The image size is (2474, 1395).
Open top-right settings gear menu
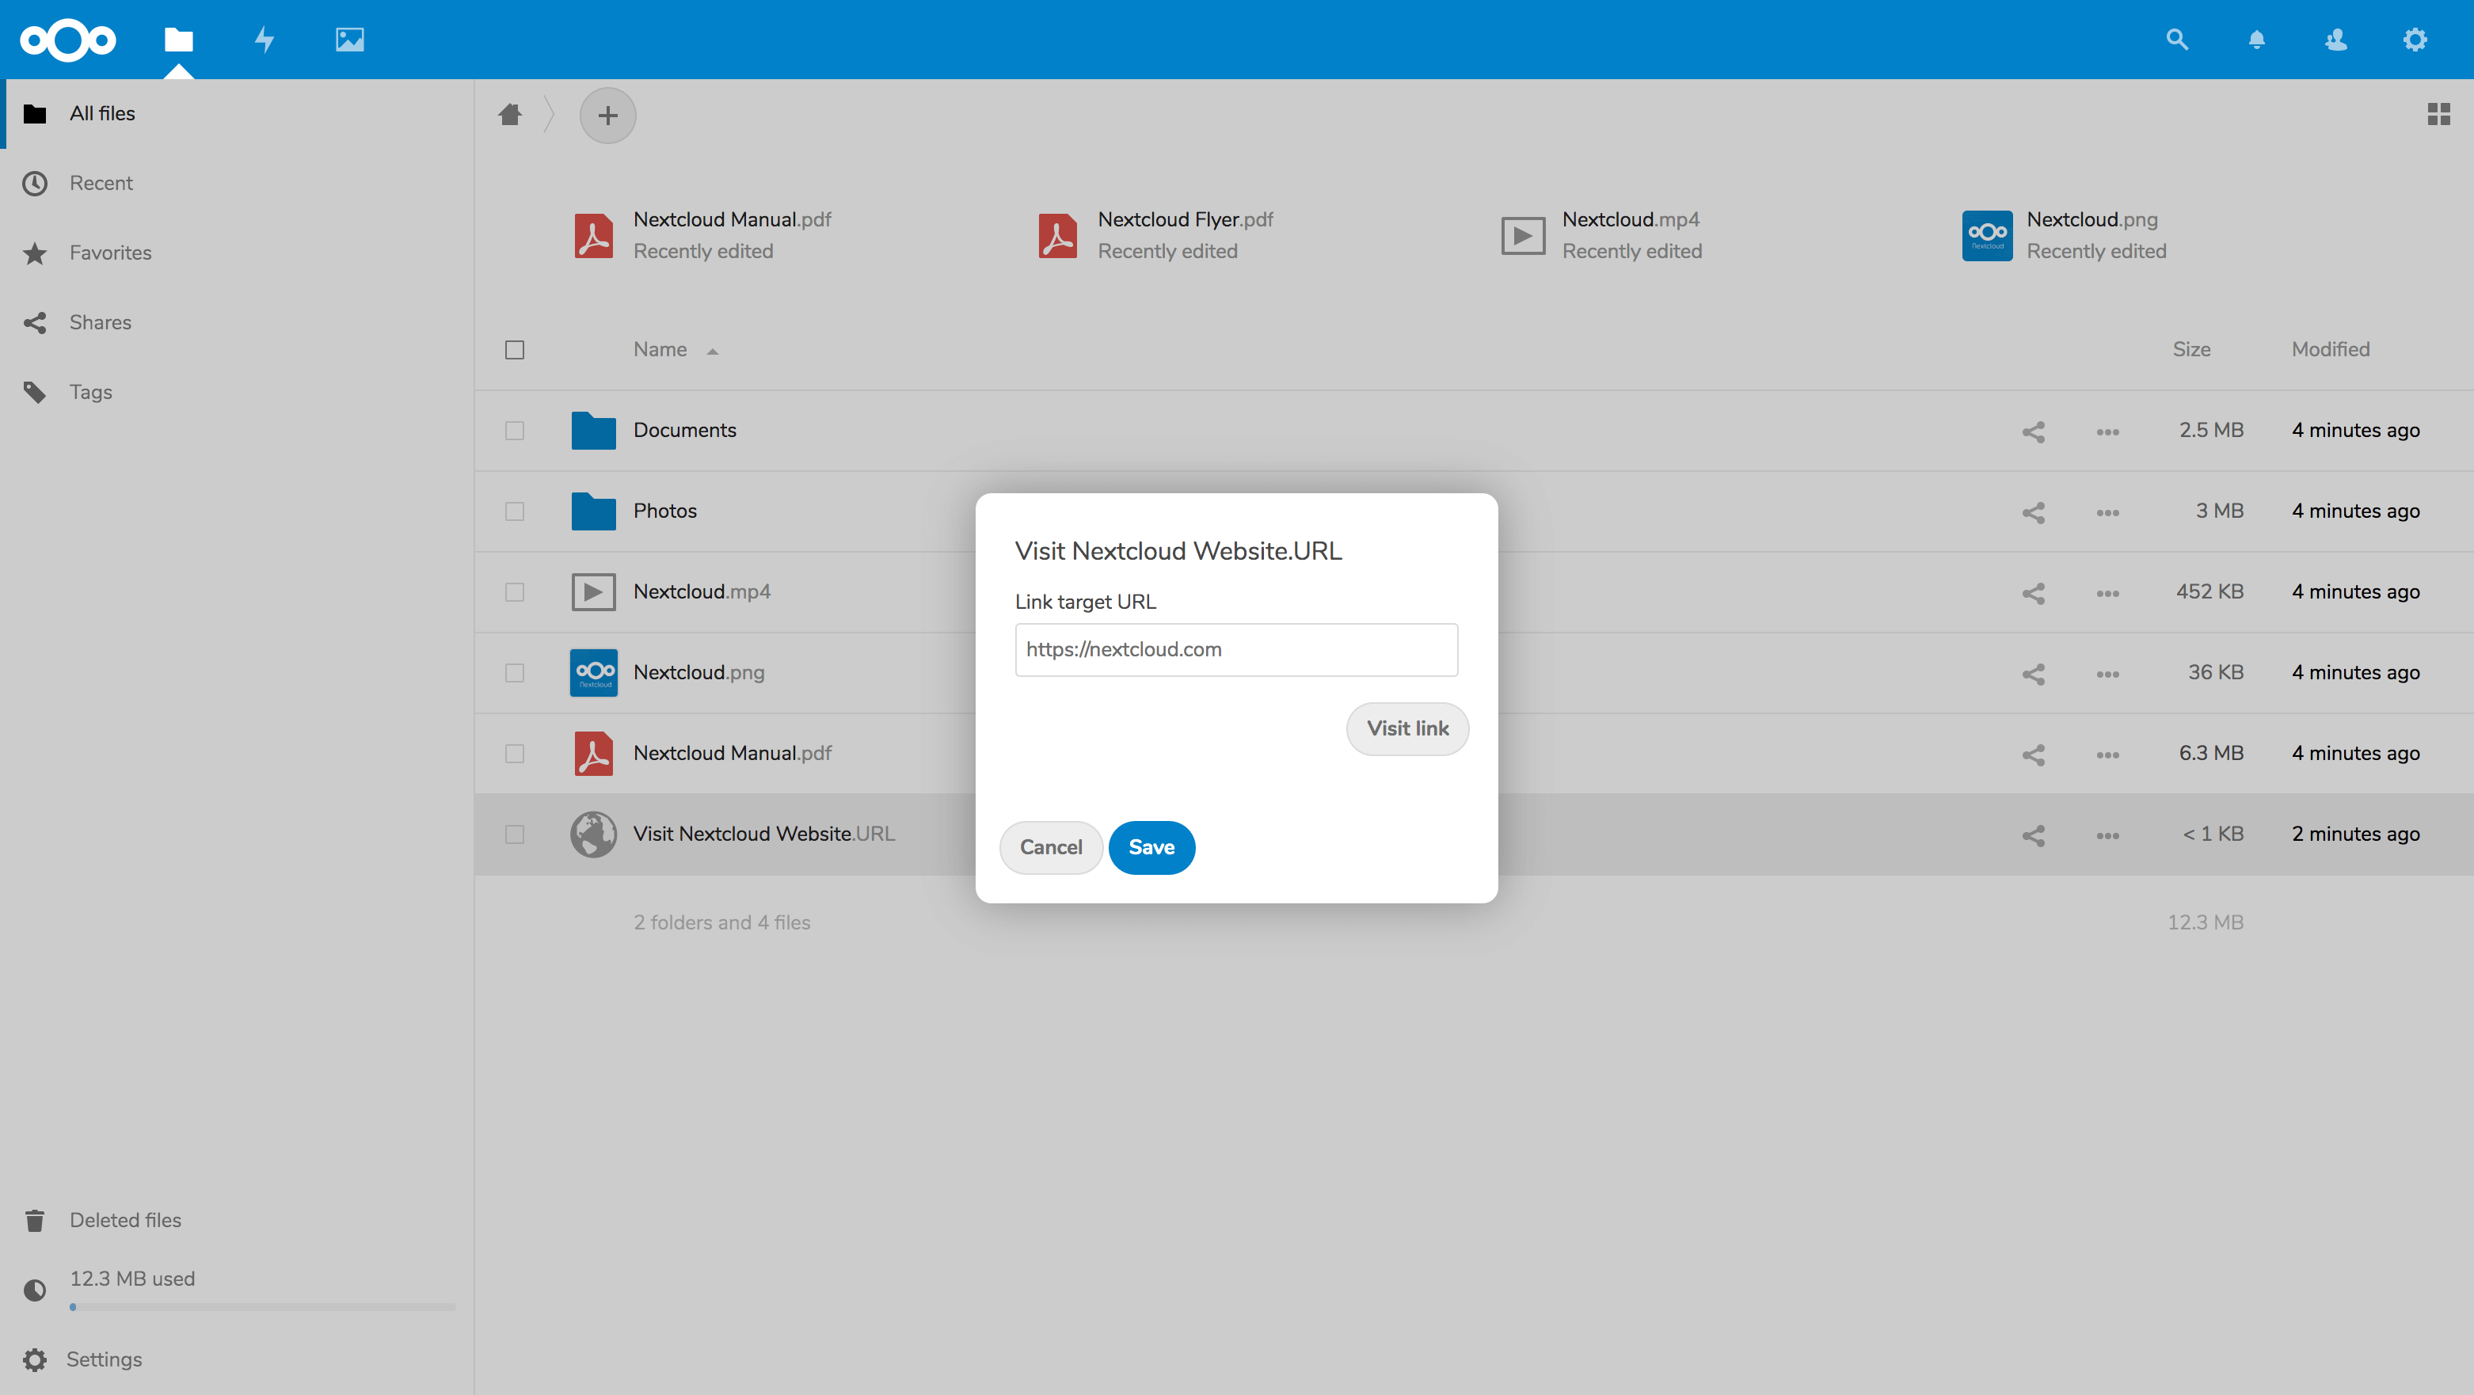(x=2415, y=40)
